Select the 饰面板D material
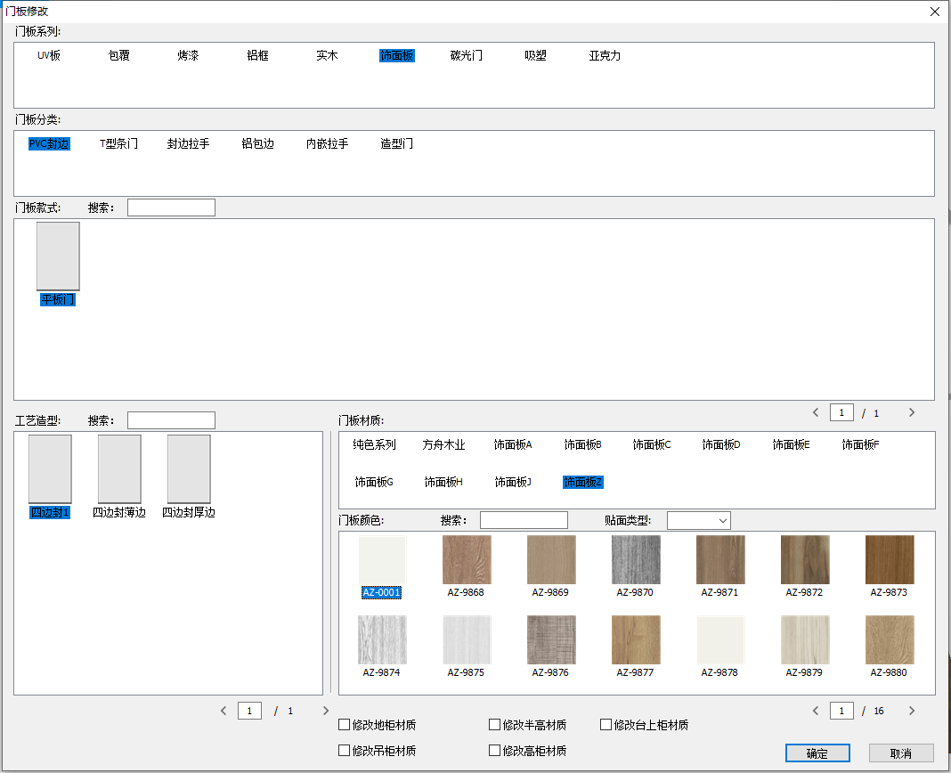The width and height of the screenshot is (951, 773). pyautogui.click(x=721, y=444)
